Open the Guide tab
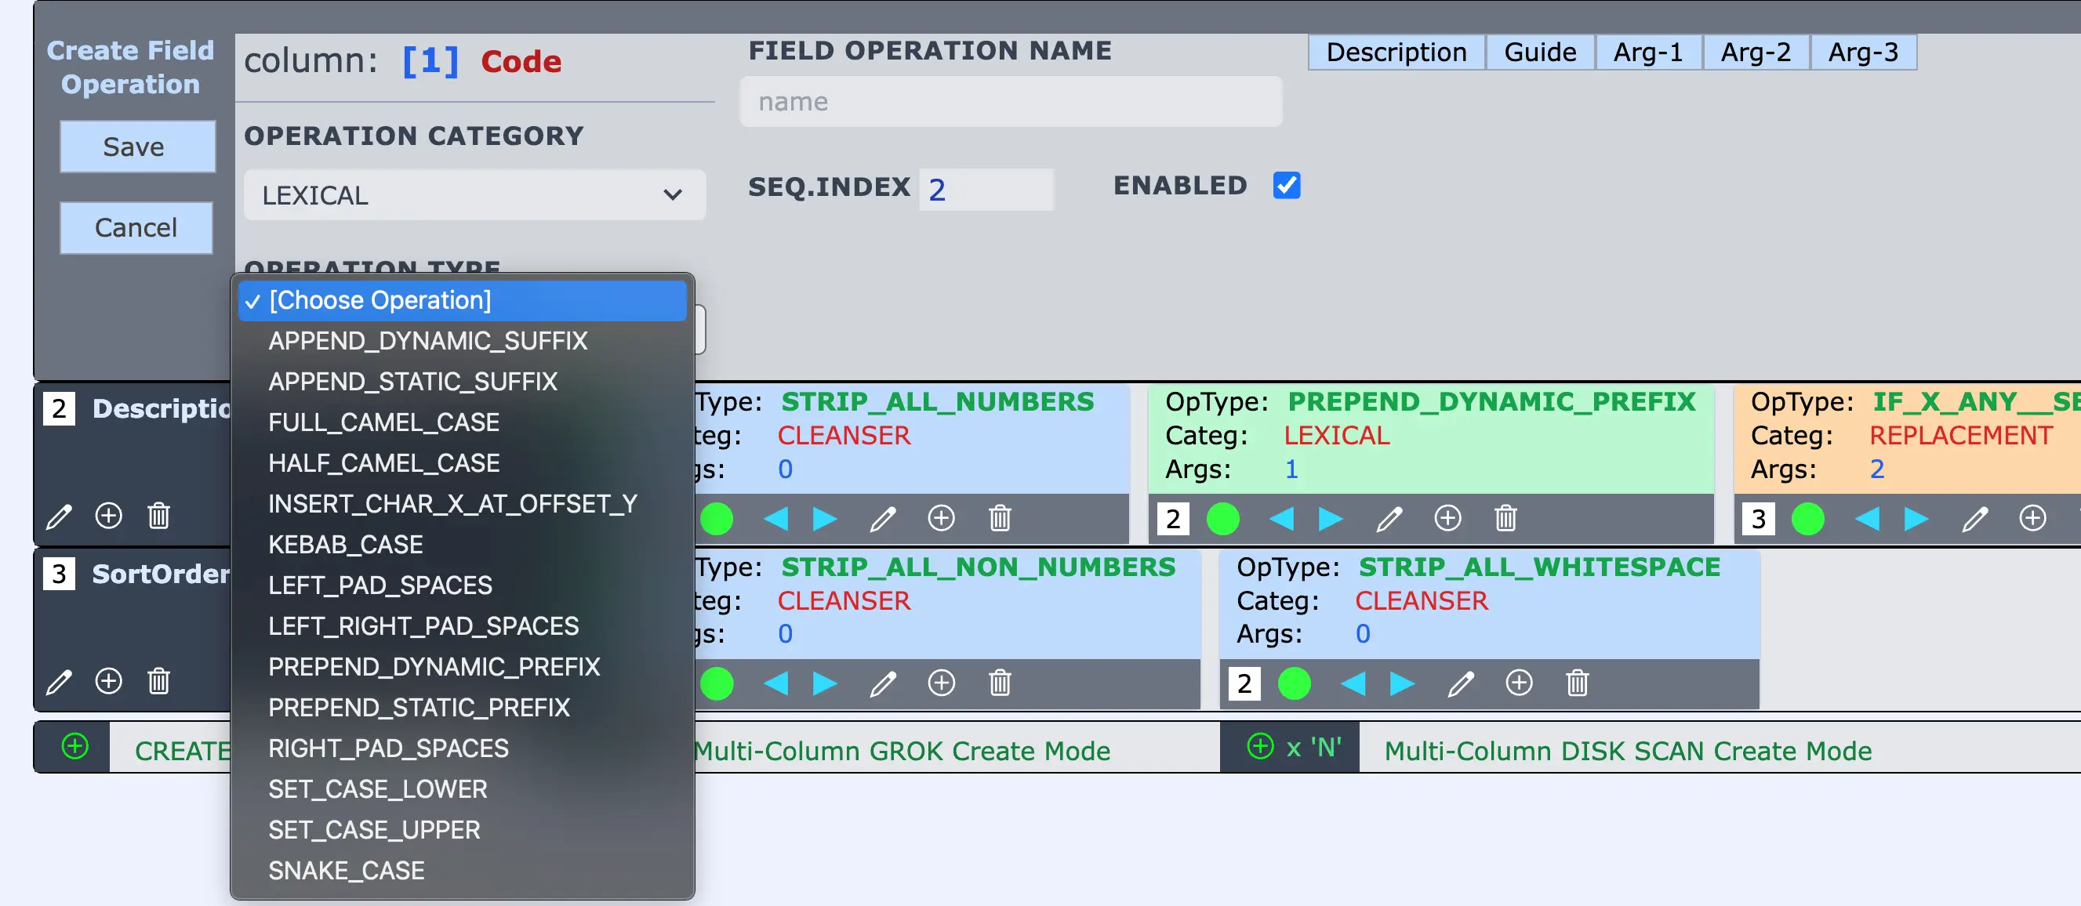The height and width of the screenshot is (906, 2081). 1540,52
